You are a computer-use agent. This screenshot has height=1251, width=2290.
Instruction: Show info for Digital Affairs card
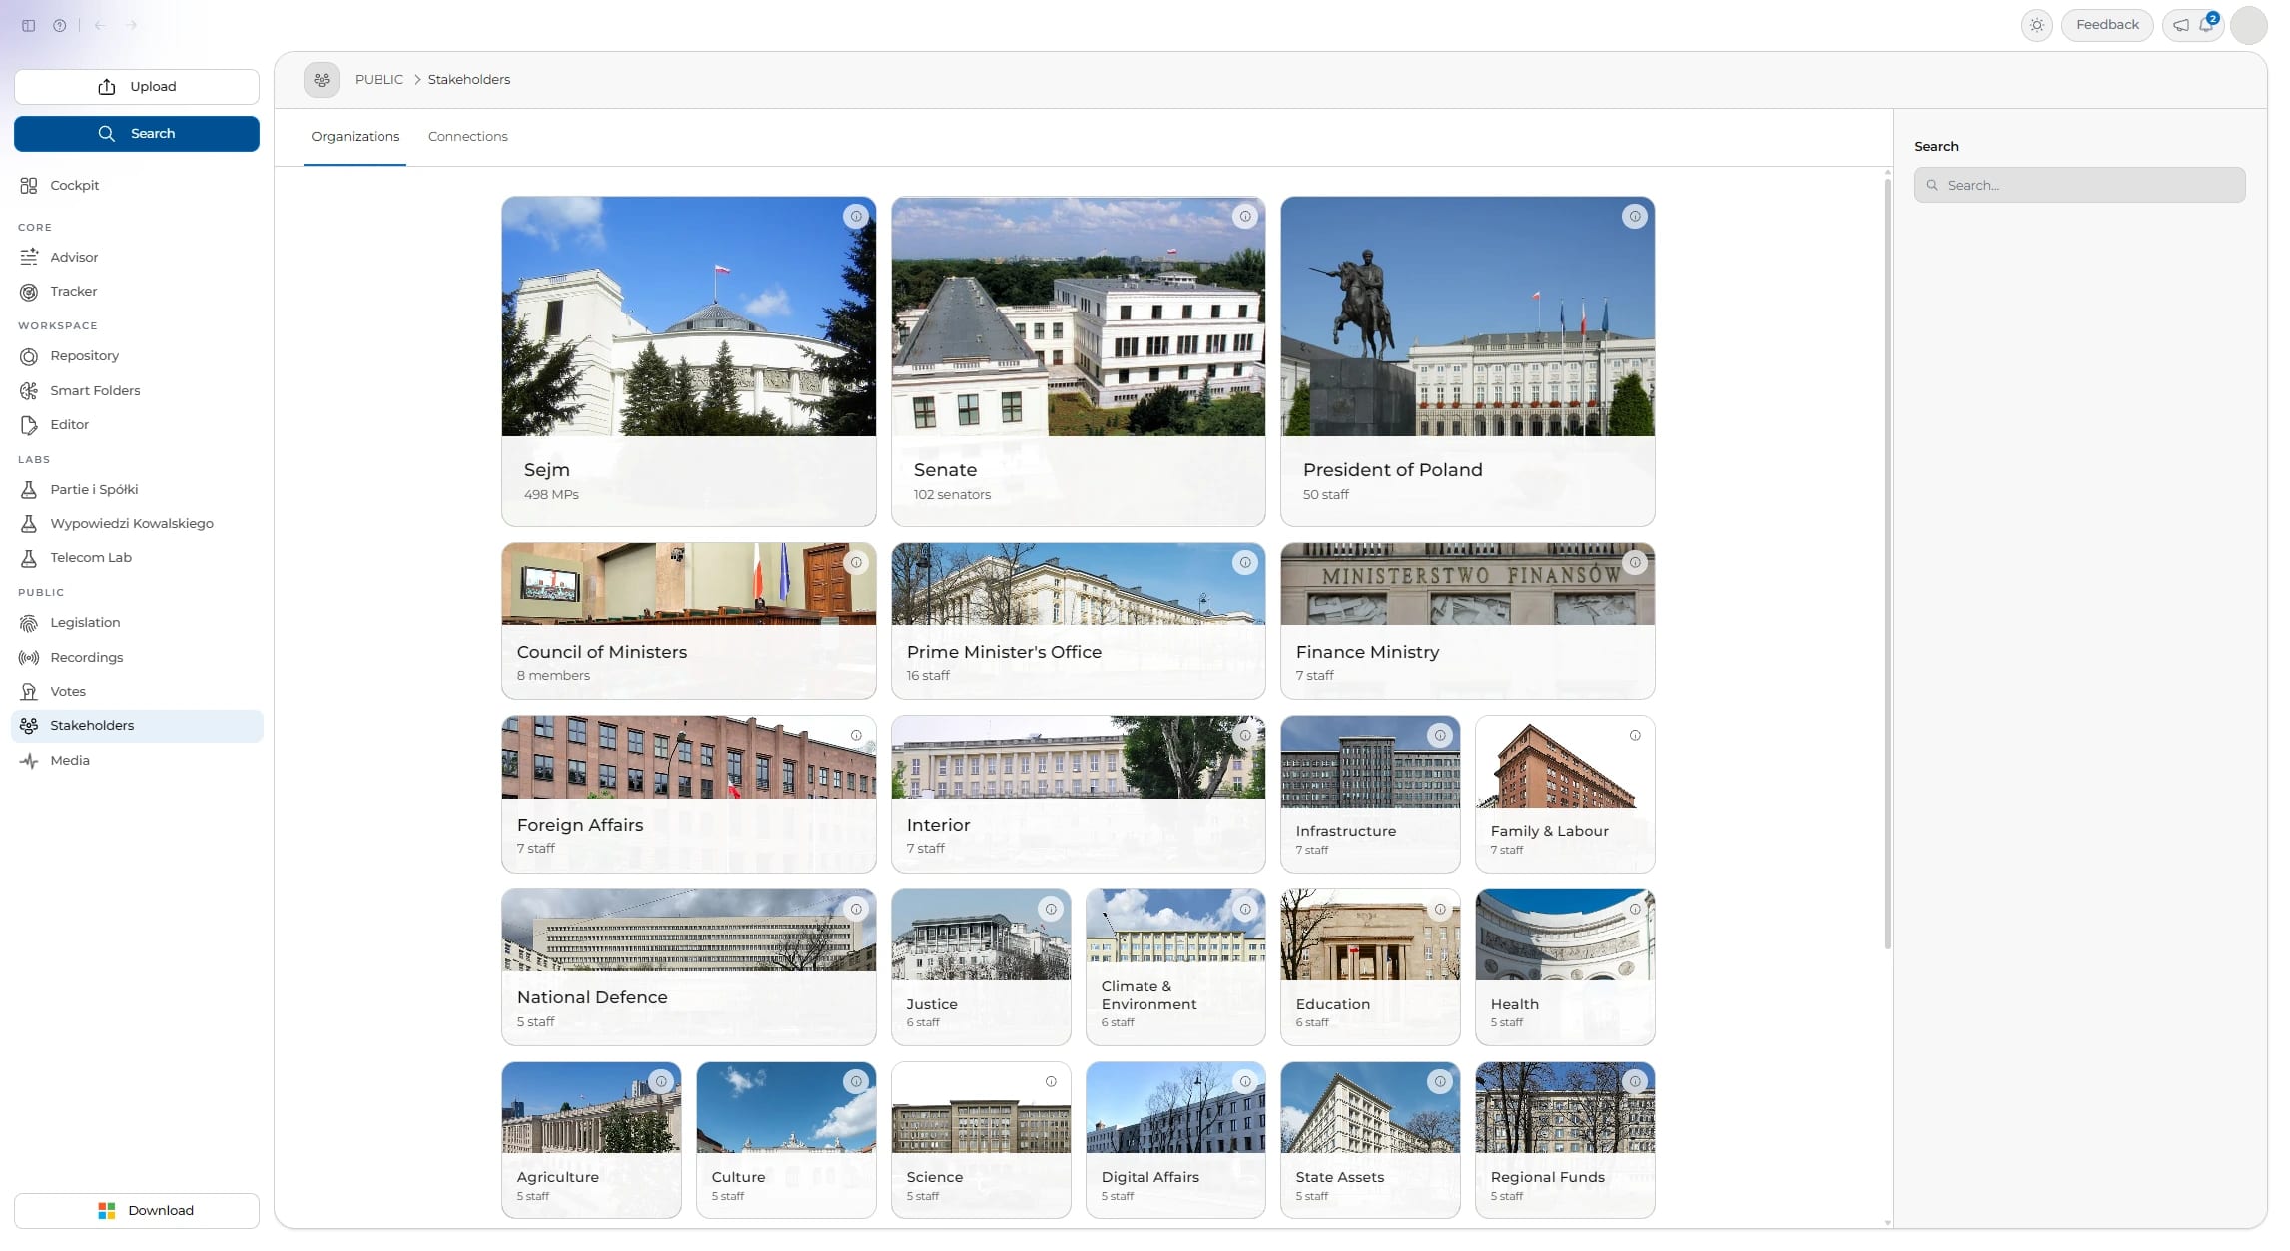(x=1245, y=1081)
